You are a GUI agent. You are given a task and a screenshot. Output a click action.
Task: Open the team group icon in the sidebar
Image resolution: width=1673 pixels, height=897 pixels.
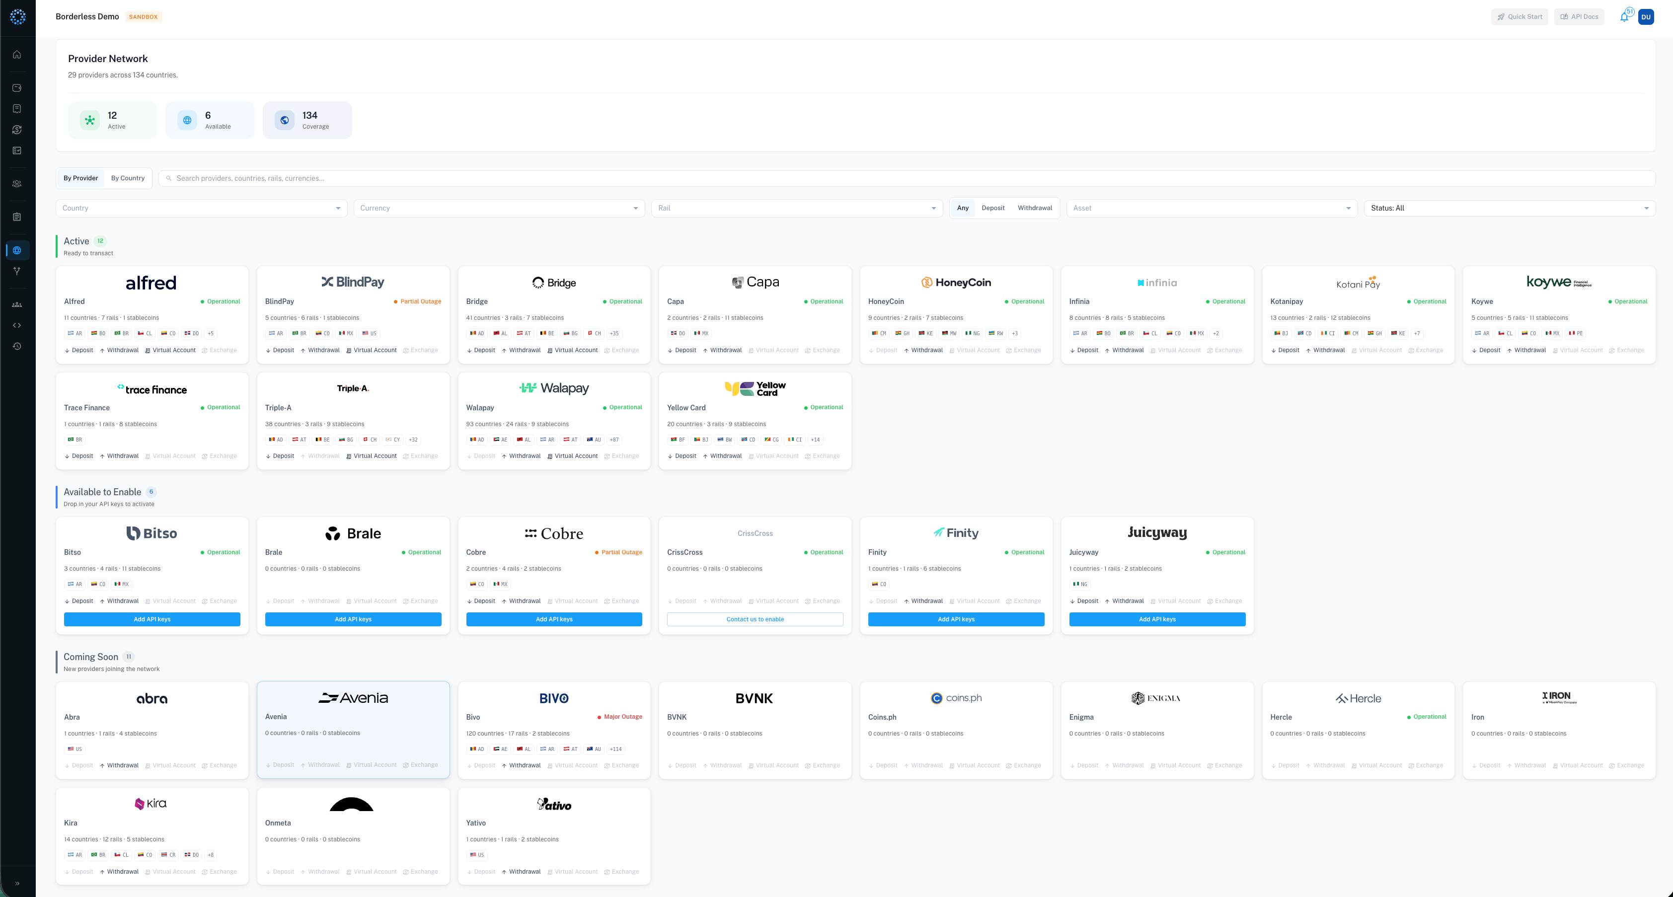click(x=17, y=304)
